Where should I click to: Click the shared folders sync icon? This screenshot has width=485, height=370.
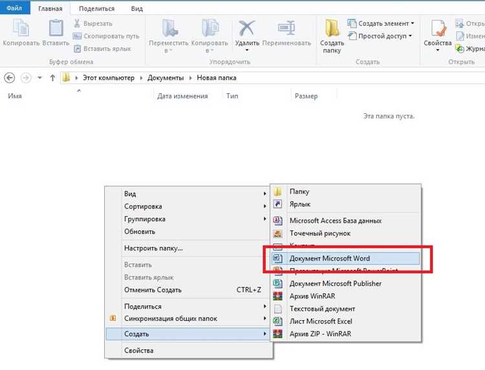pos(113,318)
